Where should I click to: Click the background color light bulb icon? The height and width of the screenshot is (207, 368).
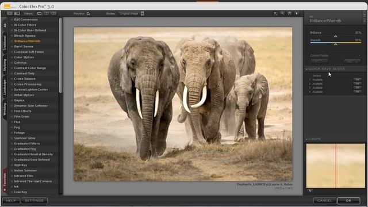click(x=297, y=13)
